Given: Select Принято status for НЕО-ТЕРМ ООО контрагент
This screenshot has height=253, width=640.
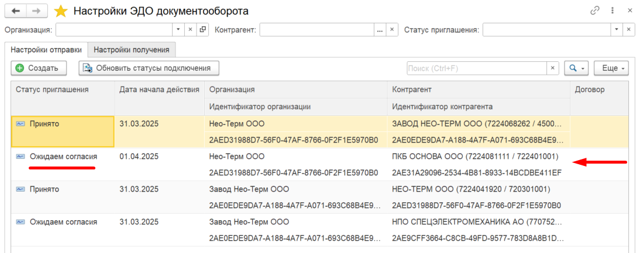Looking at the screenshot, I should pos(44,189).
